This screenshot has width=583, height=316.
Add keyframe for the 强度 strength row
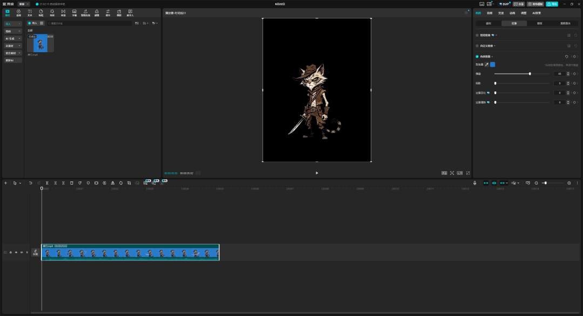tap(574, 74)
